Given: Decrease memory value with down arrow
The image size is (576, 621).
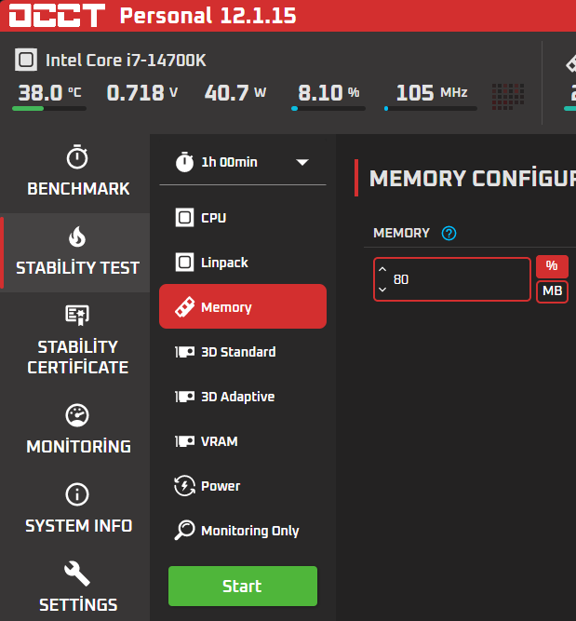Looking at the screenshot, I should click(382, 290).
